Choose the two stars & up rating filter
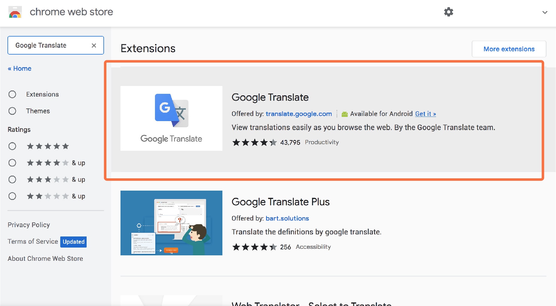556x306 pixels. [x=12, y=196]
